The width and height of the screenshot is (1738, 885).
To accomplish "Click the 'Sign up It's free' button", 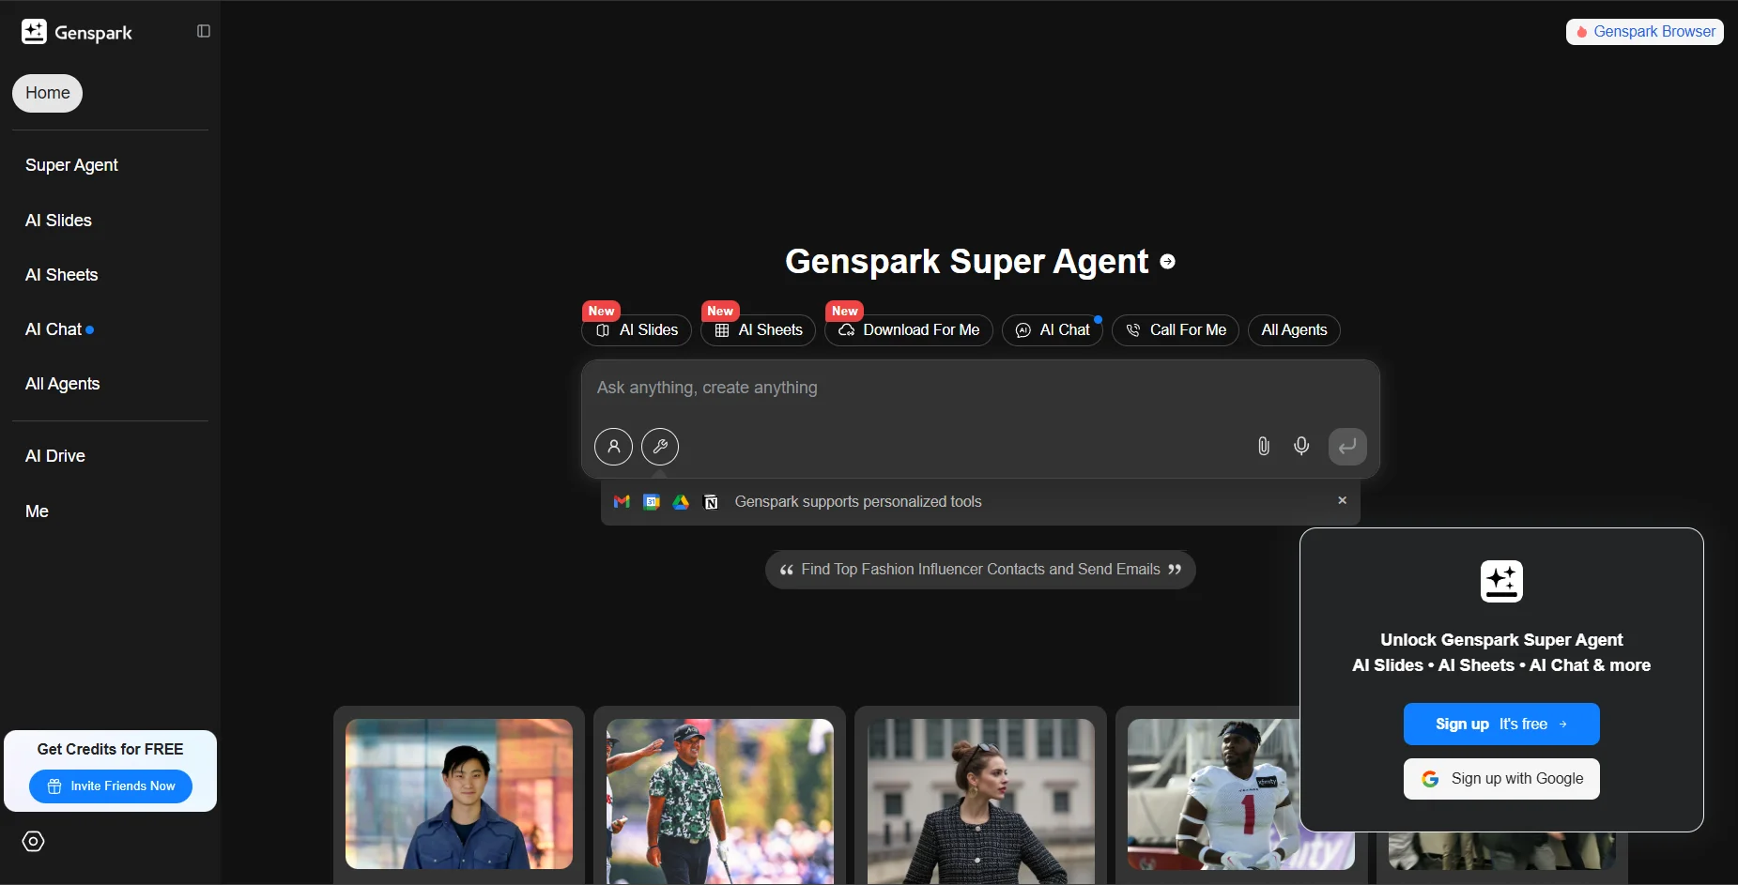I will pyautogui.click(x=1501, y=725).
